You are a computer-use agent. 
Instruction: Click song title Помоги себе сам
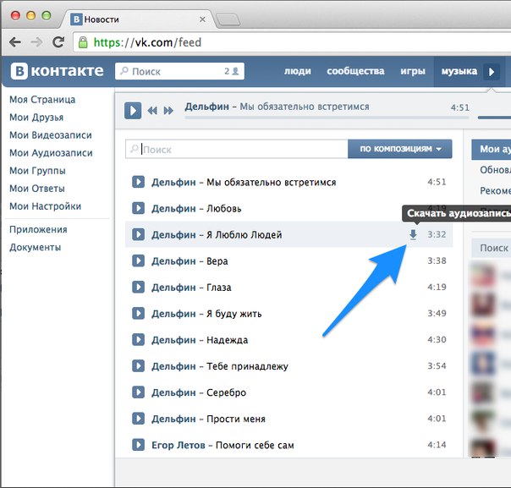[255, 445]
